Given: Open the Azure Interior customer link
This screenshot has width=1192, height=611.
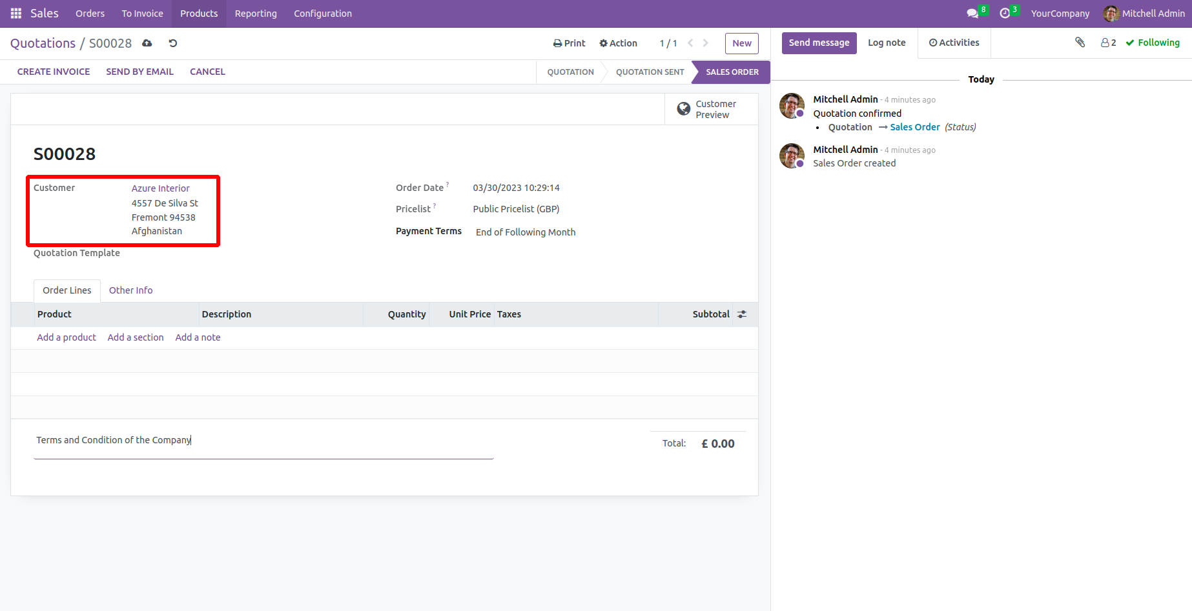Looking at the screenshot, I should click(161, 188).
